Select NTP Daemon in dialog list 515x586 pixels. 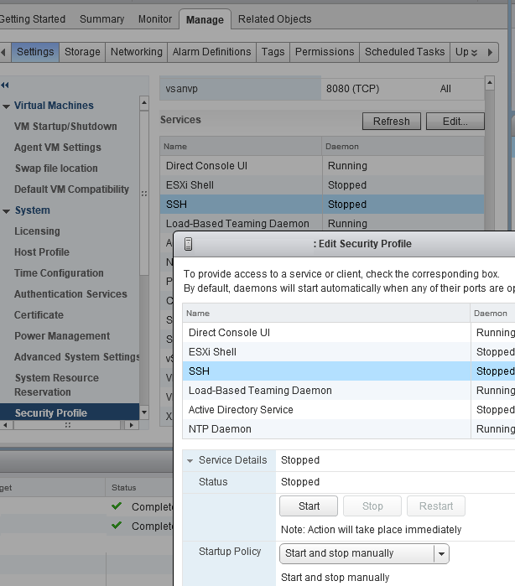click(349, 428)
